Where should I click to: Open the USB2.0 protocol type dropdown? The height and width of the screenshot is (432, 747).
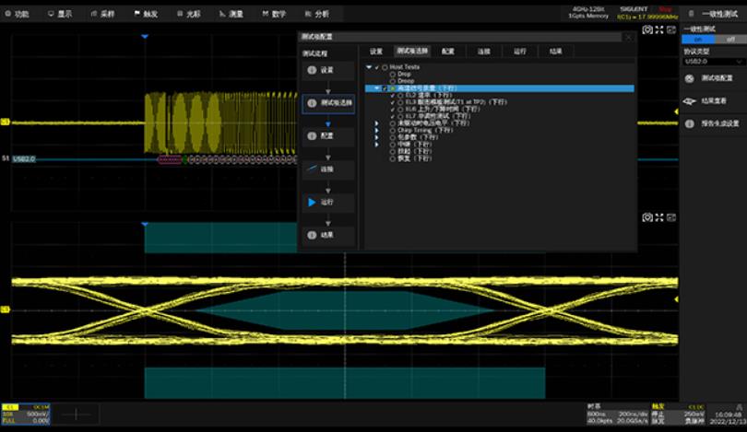click(x=713, y=61)
